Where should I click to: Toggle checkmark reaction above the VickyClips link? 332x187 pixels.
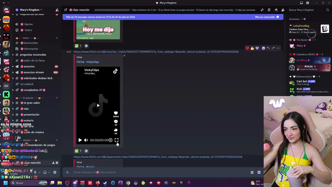[78, 46]
